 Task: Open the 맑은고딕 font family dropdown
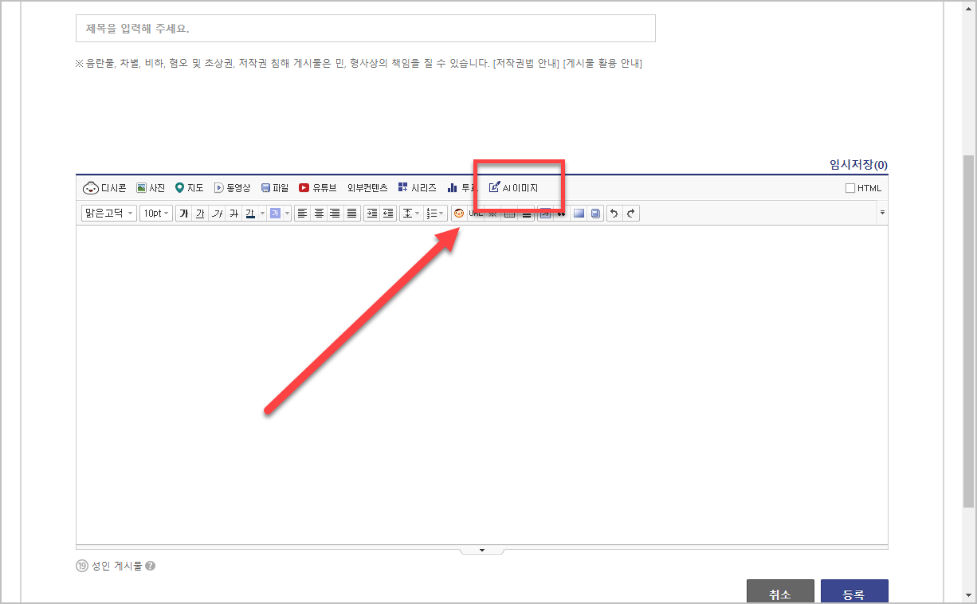[108, 213]
